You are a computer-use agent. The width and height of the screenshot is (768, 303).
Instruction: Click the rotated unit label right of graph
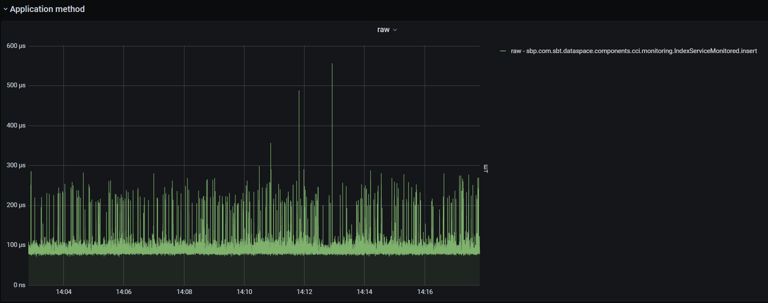[485, 168]
